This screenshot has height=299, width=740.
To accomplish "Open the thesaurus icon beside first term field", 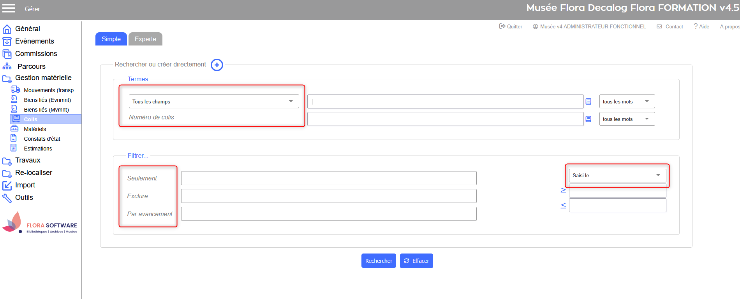I will (588, 101).
